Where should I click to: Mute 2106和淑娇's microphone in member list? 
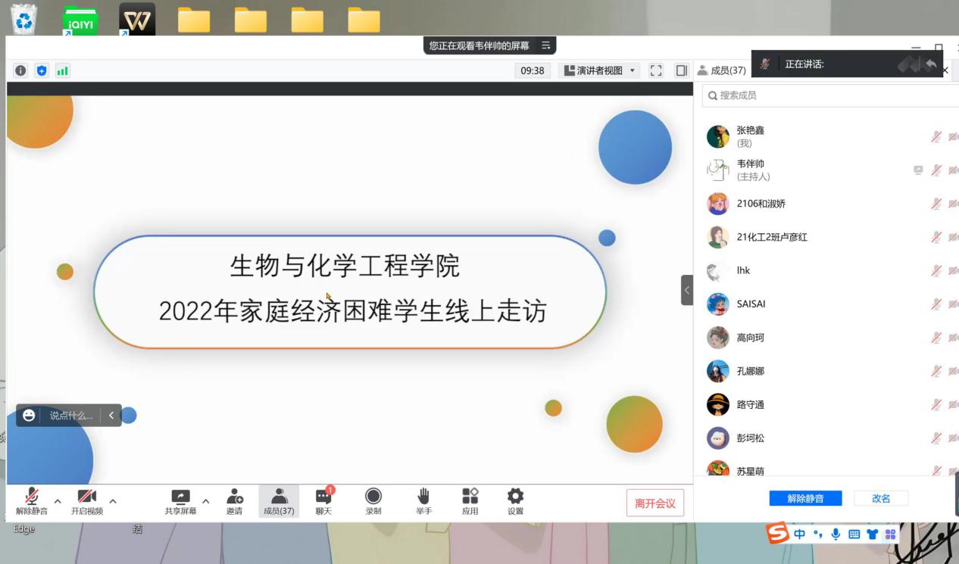click(x=936, y=203)
